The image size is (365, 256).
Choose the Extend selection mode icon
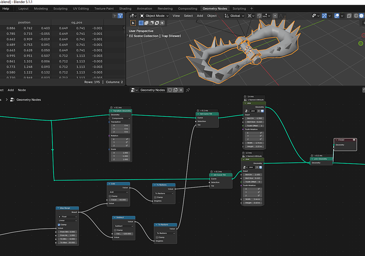point(147,23)
